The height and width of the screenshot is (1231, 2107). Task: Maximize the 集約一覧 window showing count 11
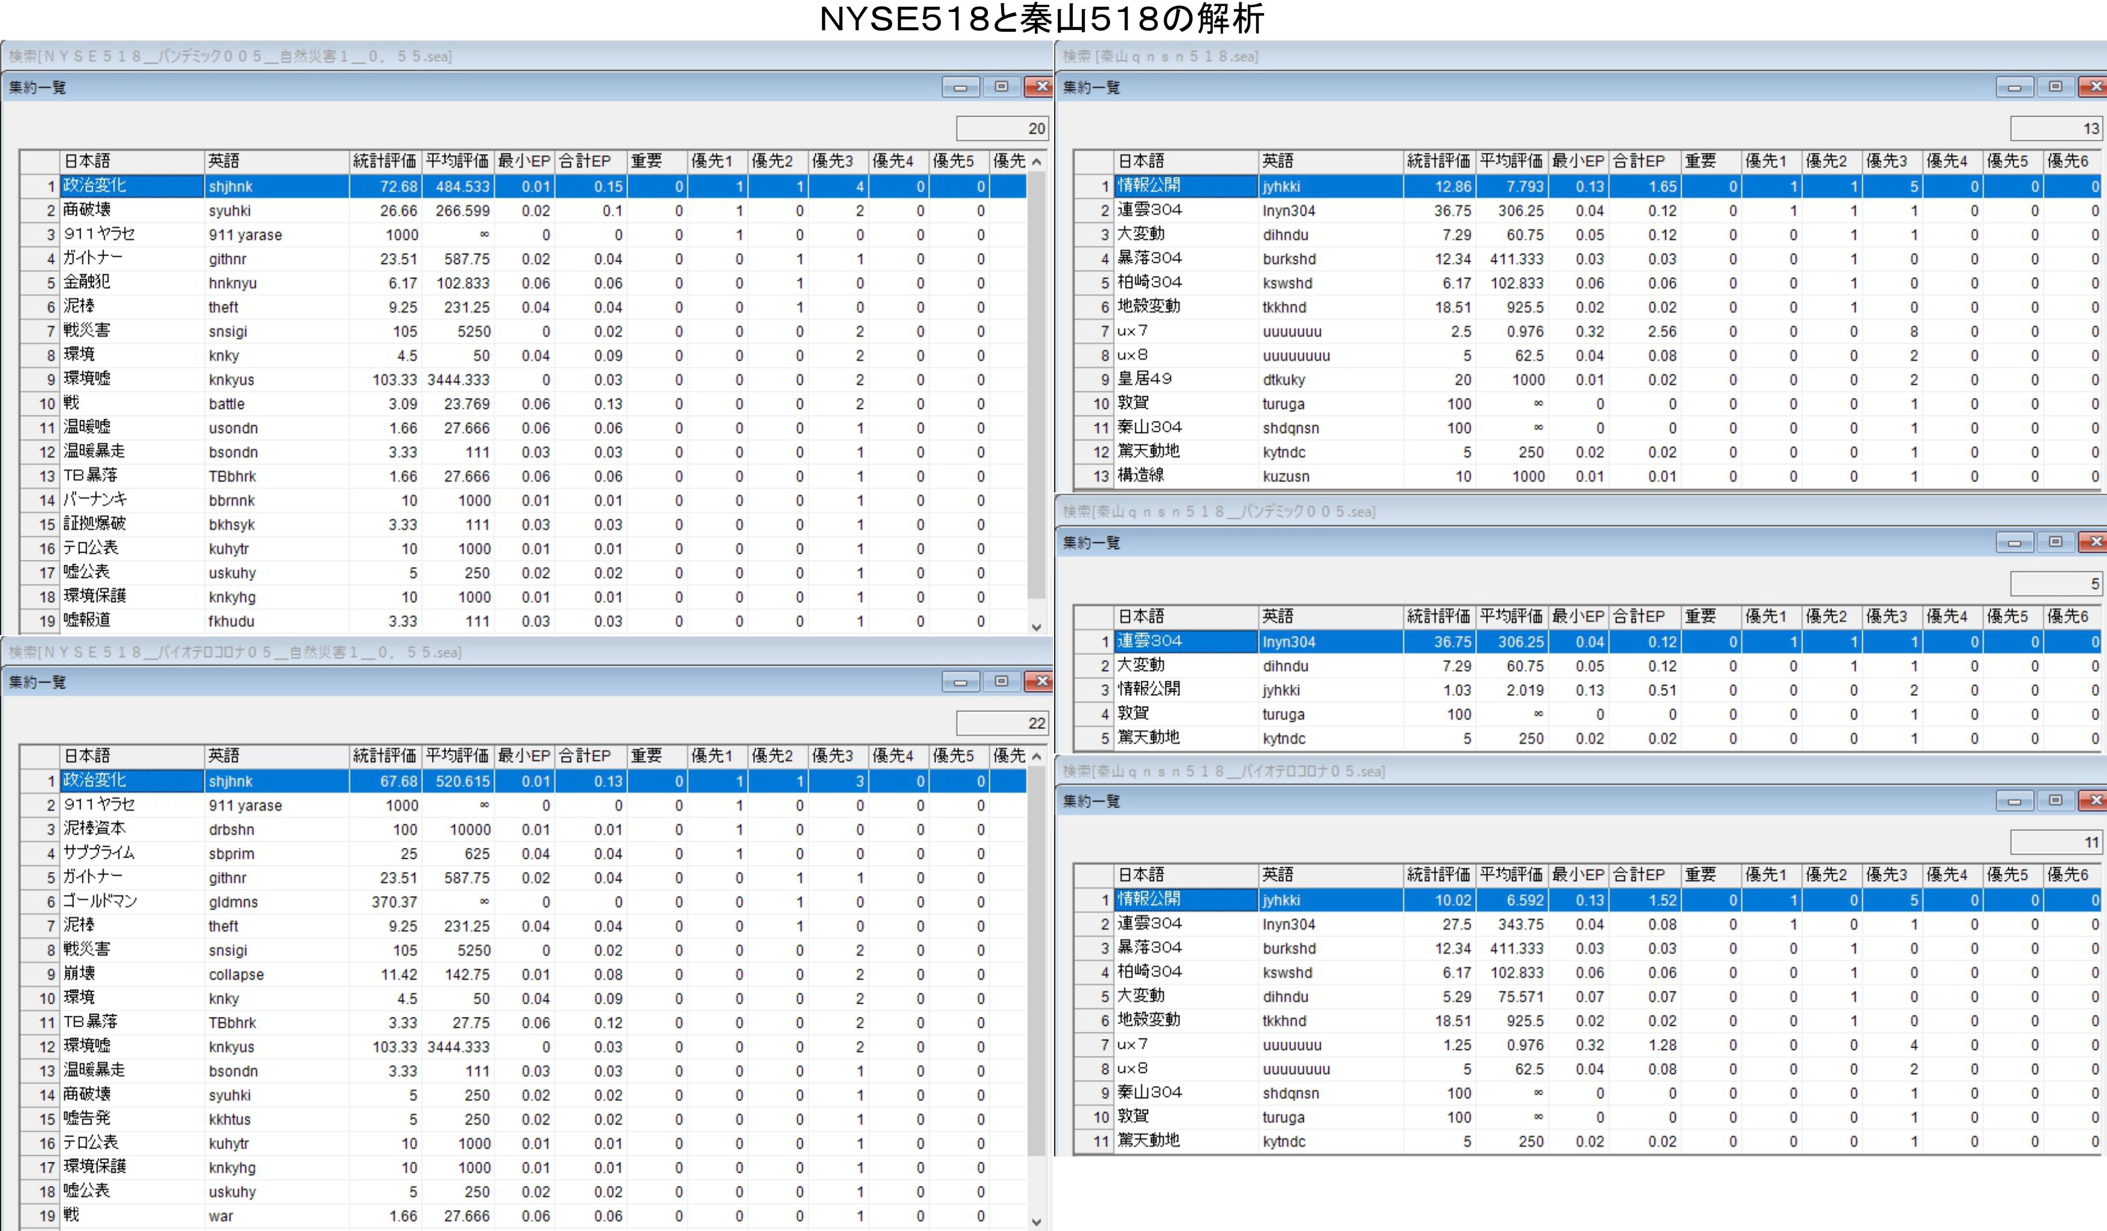click(2055, 800)
